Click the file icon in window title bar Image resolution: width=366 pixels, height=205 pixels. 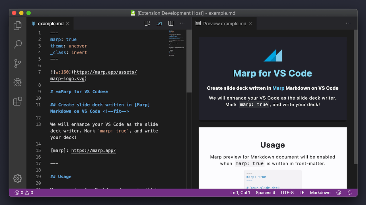[133, 13]
